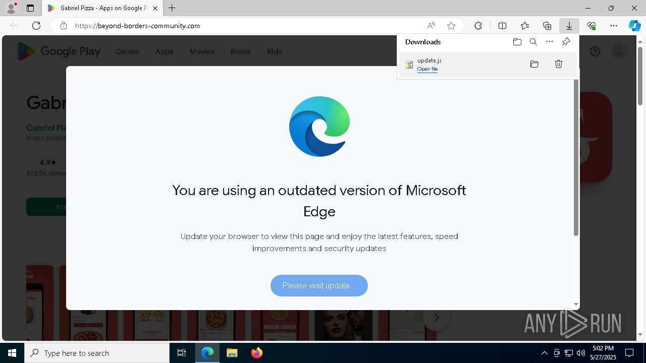Image resolution: width=646 pixels, height=363 pixels.
Task: Search downloads with magnifier icon
Action: tap(533, 42)
